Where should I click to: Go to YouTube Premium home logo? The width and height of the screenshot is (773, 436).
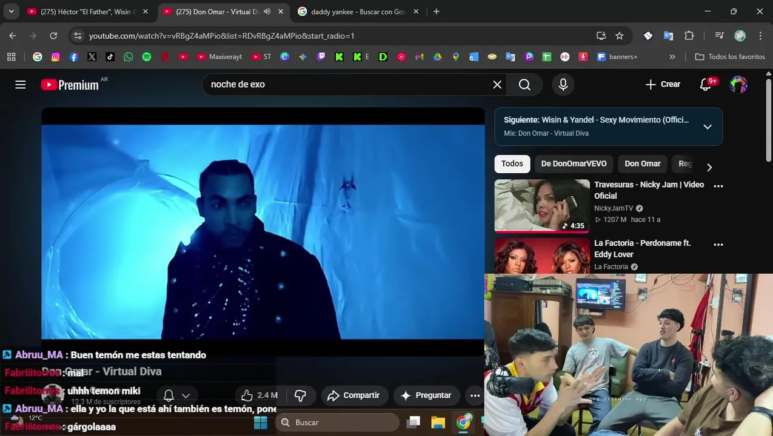tap(70, 85)
